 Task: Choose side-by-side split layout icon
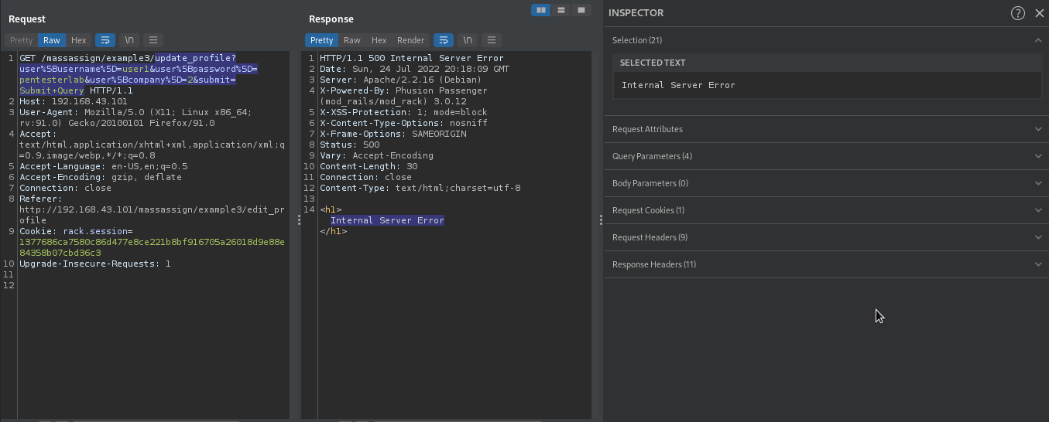pos(540,10)
